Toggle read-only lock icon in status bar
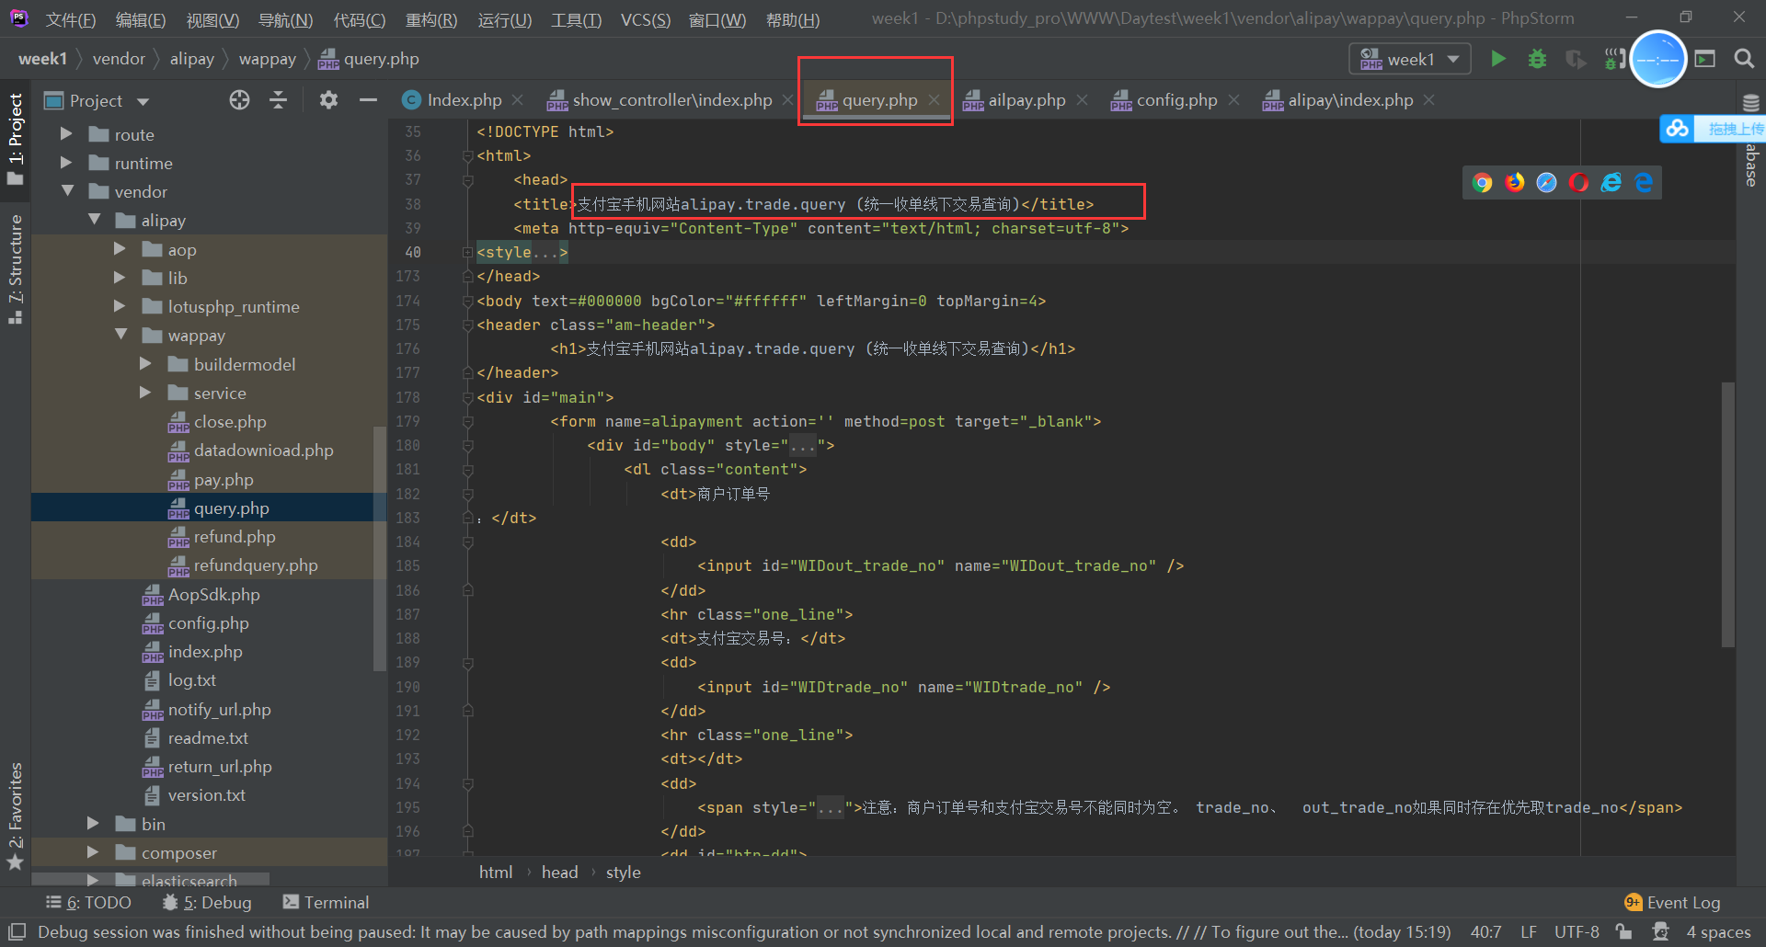The width and height of the screenshot is (1766, 947). click(x=1624, y=931)
